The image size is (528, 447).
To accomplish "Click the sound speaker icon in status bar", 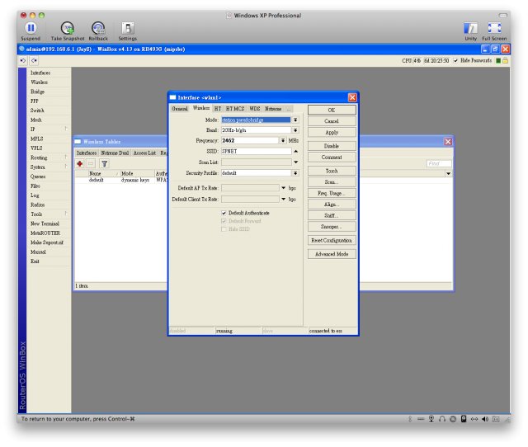I will 485,419.
